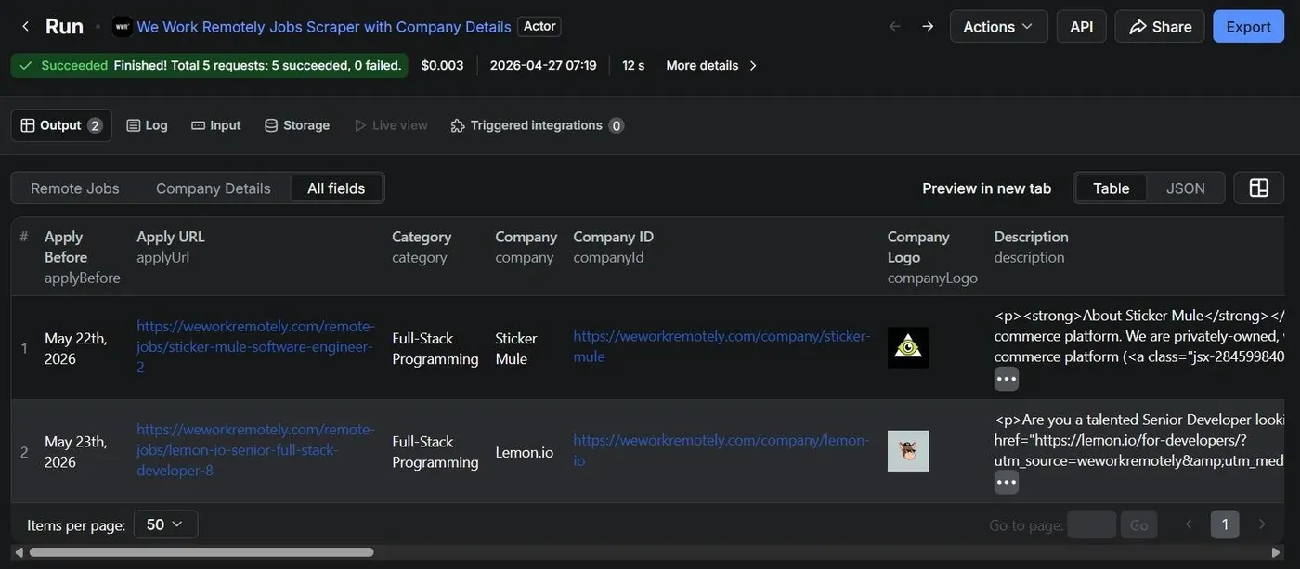Click the run cost $0.003
Screen dimensions: 1300x569
[442, 65]
